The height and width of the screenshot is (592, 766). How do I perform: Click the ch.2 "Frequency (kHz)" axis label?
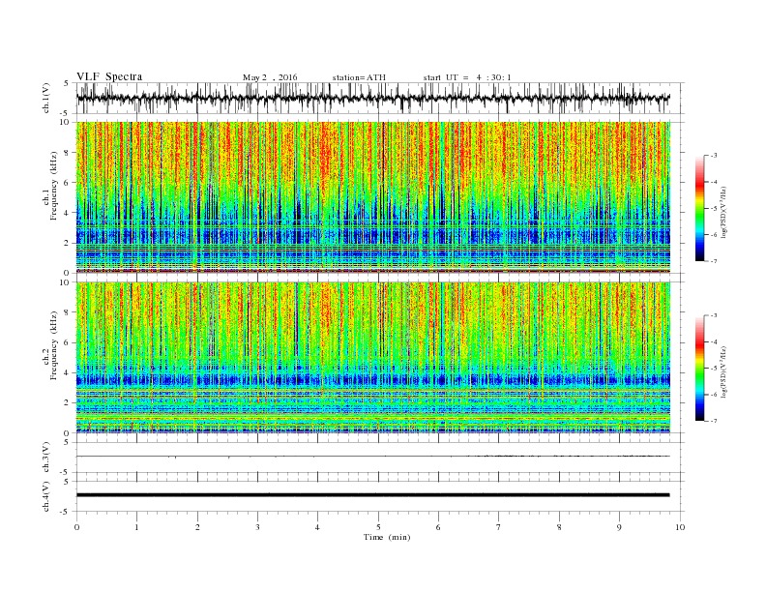pyautogui.click(x=55, y=346)
